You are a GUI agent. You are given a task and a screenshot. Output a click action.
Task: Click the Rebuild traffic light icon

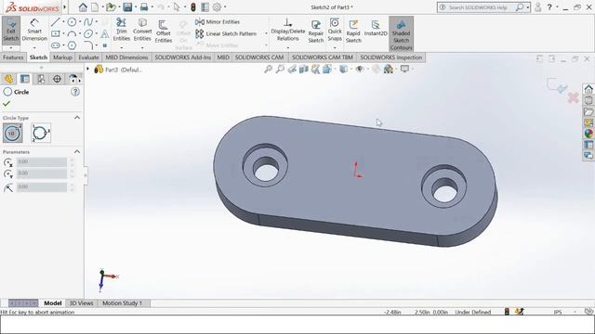click(x=193, y=6)
